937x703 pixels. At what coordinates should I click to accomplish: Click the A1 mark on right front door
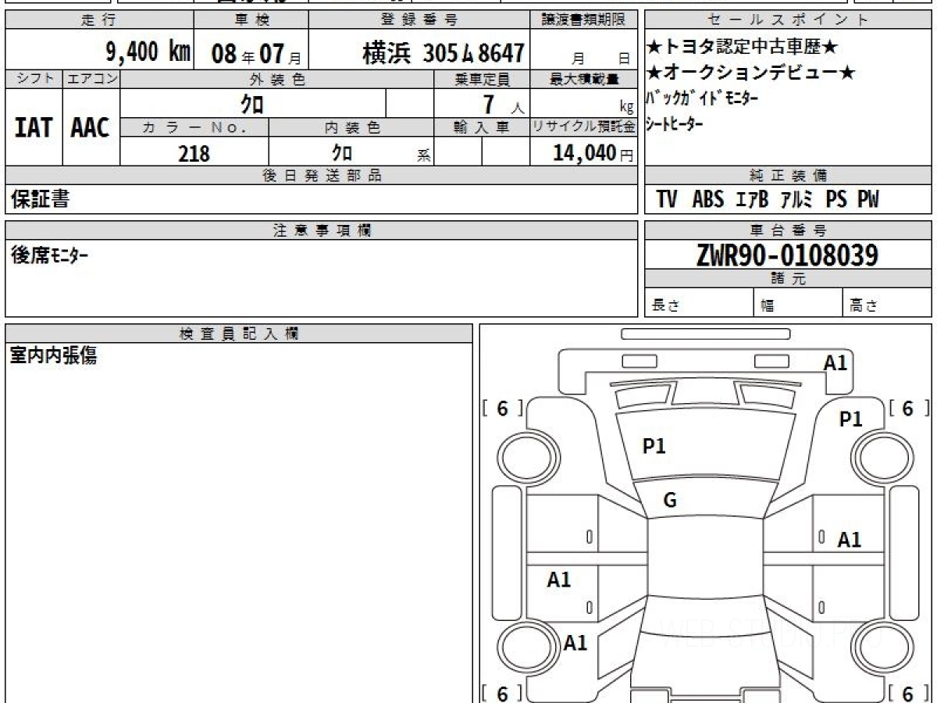tap(850, 540)
